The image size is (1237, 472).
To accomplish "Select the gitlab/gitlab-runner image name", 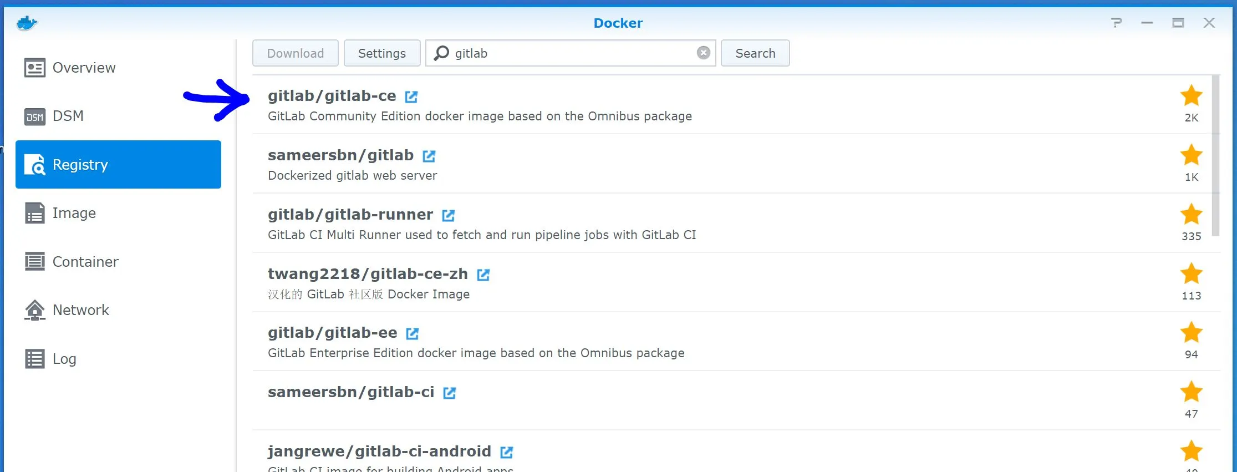I will pos(350,215).
